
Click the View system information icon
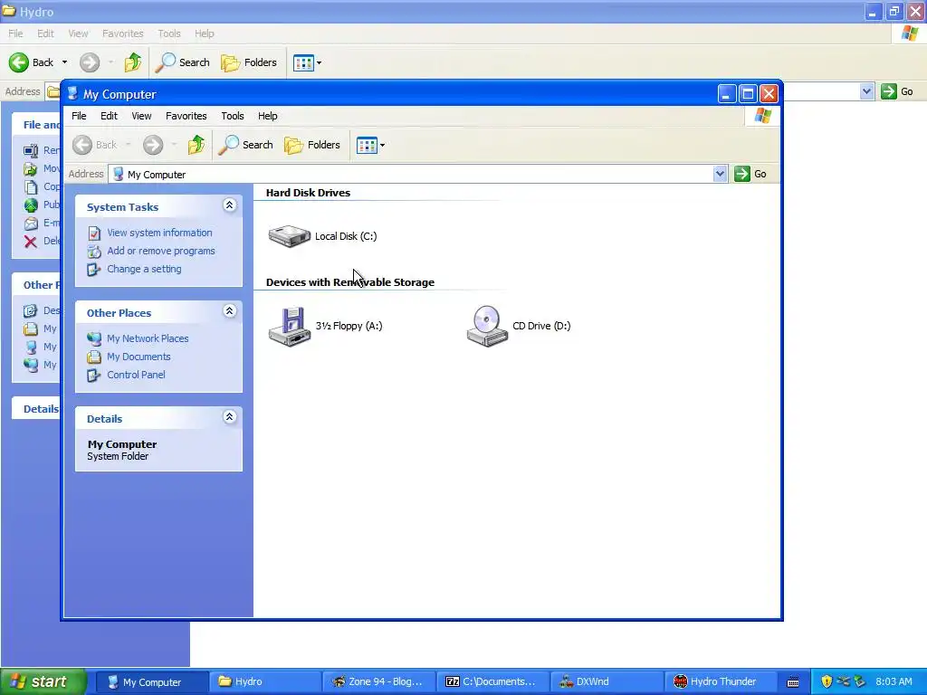(94, 233)
